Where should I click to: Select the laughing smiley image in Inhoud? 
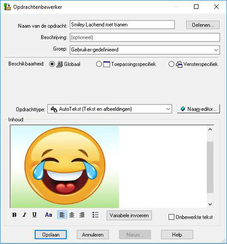pyautogui.click(x=65, y=167)
